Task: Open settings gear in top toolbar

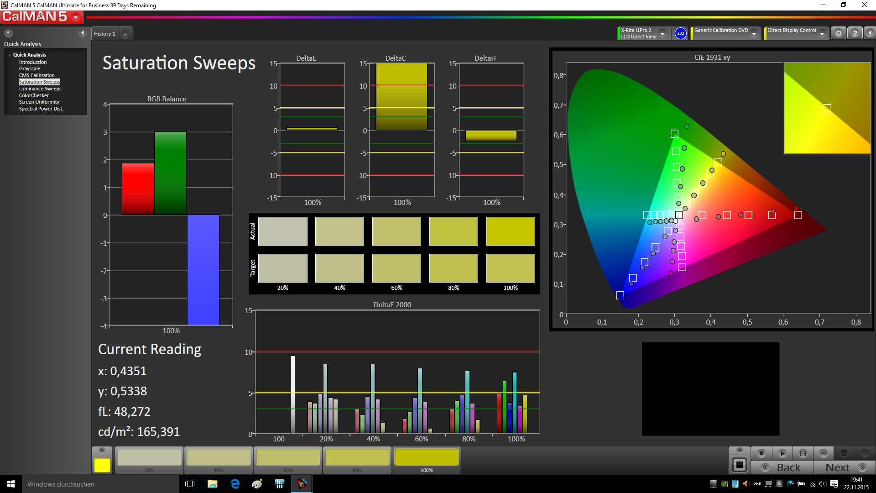Action: pos(838,33)
